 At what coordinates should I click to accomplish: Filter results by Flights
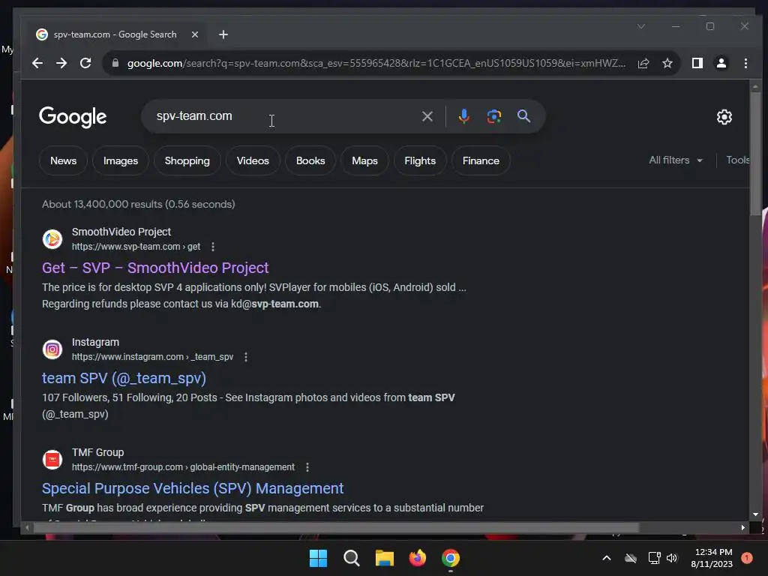(x=420, y=160)
